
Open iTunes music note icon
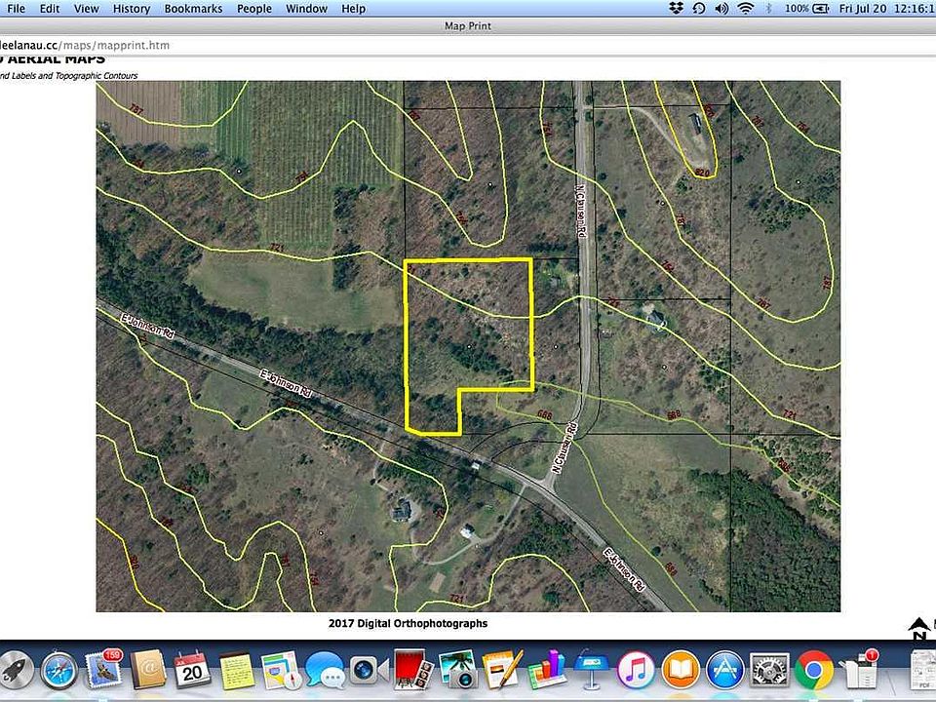tap(636, 671)
